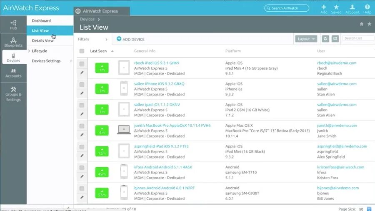Click the General Info column header

[x=145, y=51]
